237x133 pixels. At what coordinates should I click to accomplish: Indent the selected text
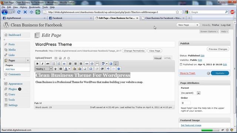(x=102, y=69)
